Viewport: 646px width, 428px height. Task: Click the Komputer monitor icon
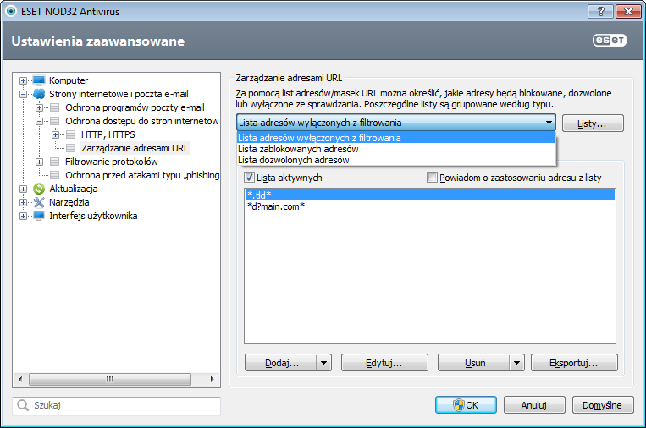click(39, 80)
